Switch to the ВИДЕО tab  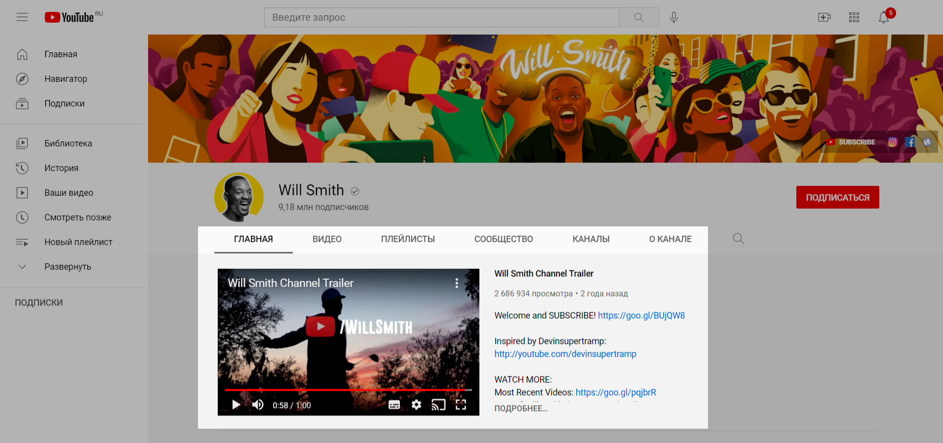point(327,239)
